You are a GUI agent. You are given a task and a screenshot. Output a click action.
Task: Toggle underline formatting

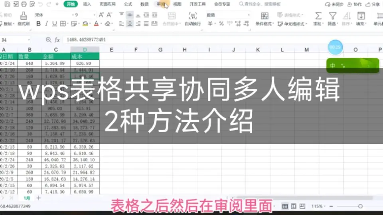[55, 23]
